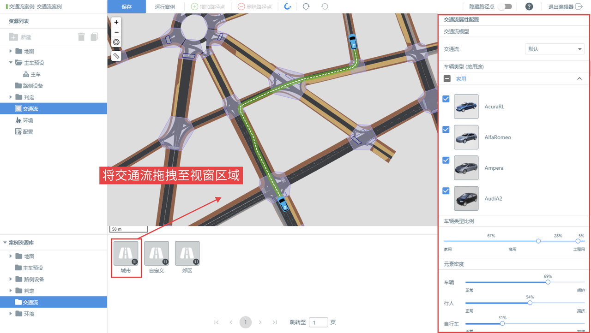591x333 pixels.
Task: Open the help question mark icon
Action: [529, 6]
